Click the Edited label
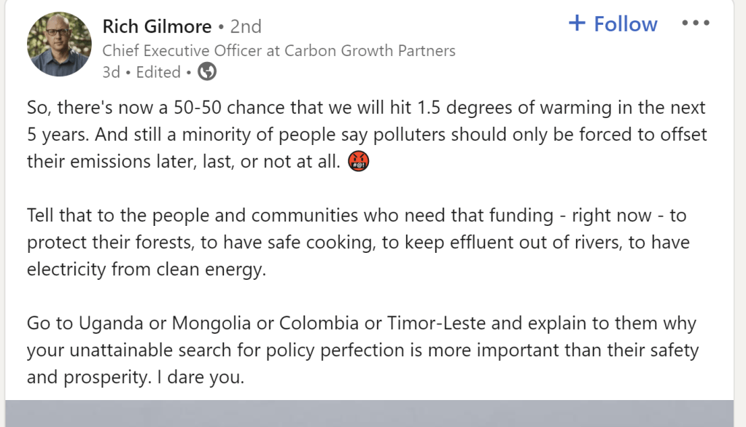Viewport: 746px width, 427px height. (x=158, y=72)
